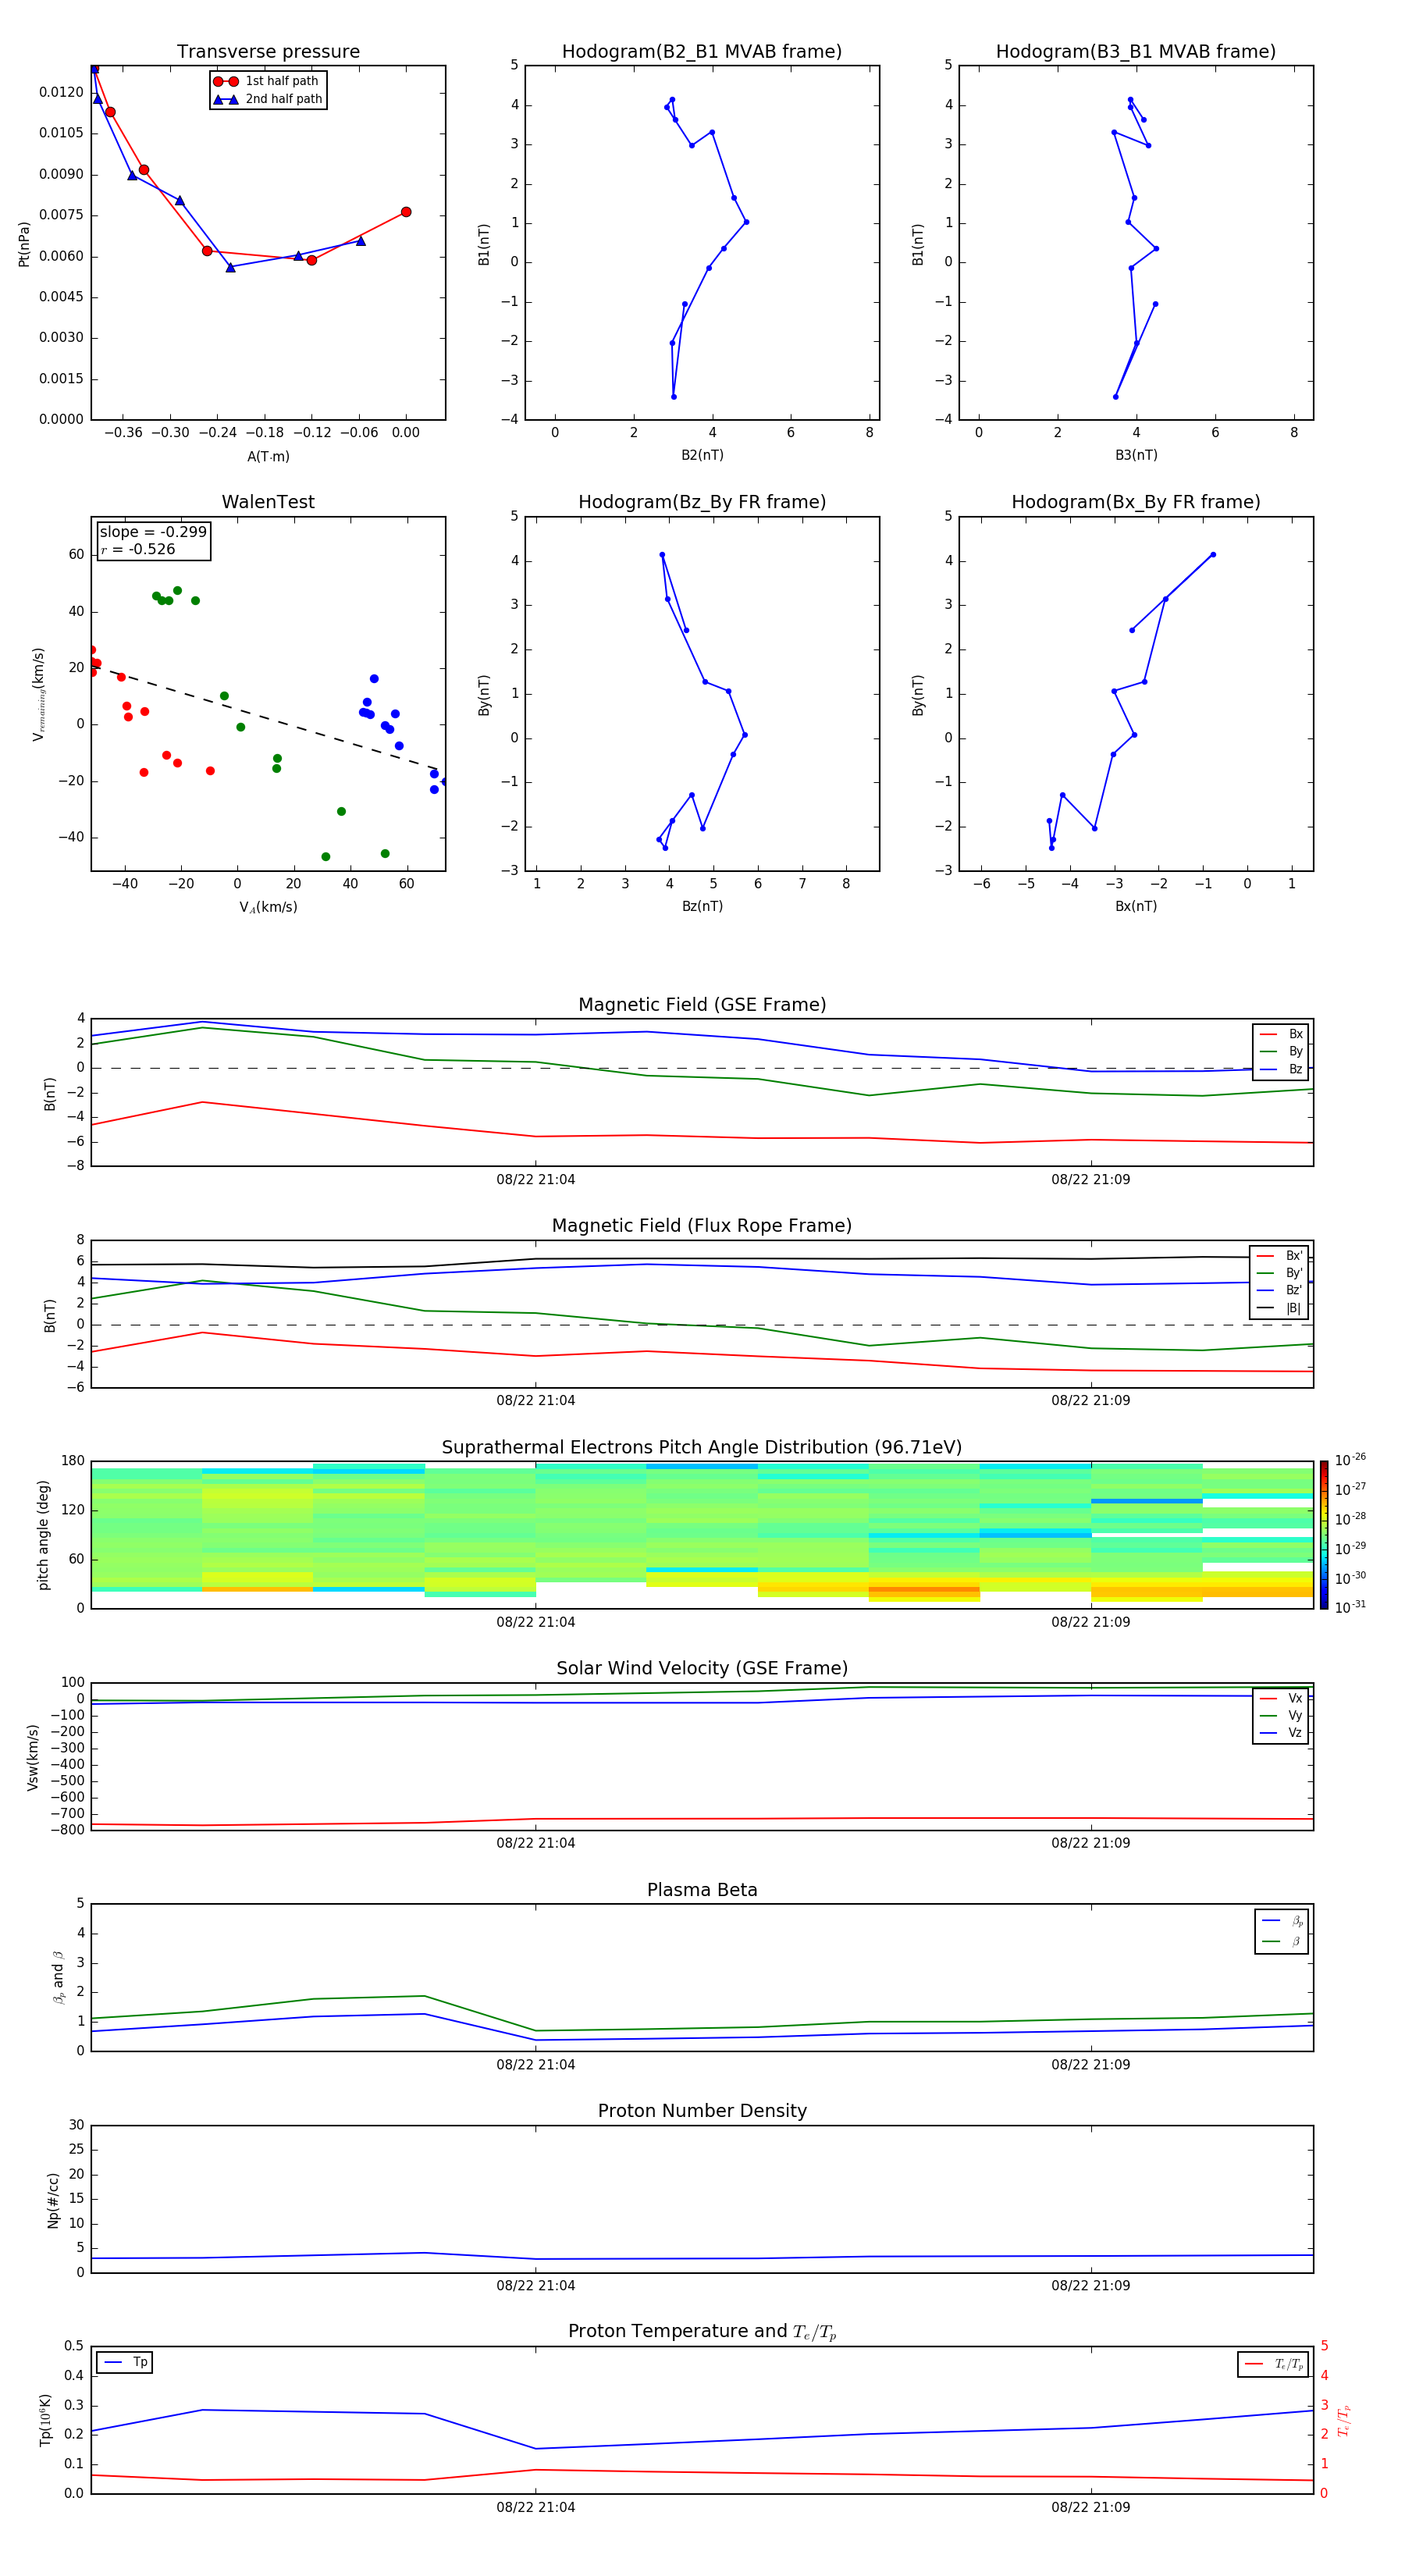Select the "Bx'" flux rope legend entry
The height and width of the screenshot is (2576, 1405).
coord(1280,1256)
